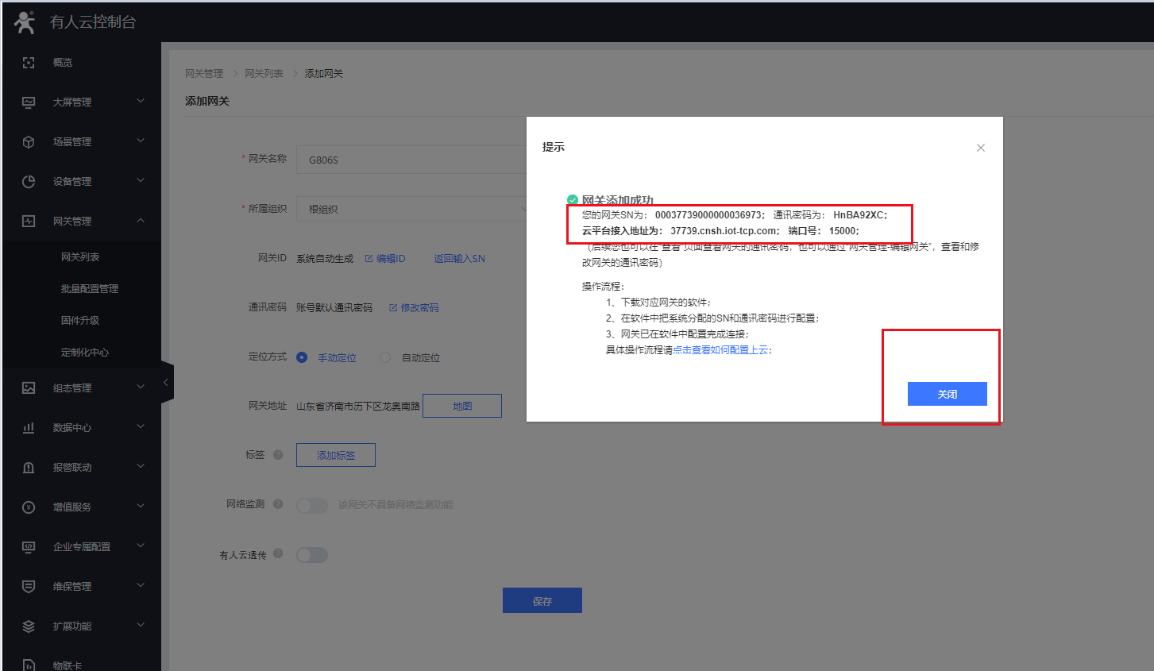The image size is (1154, 671).
Task: Click the 组态管理 image icon
Action: [x=29, y=388]
